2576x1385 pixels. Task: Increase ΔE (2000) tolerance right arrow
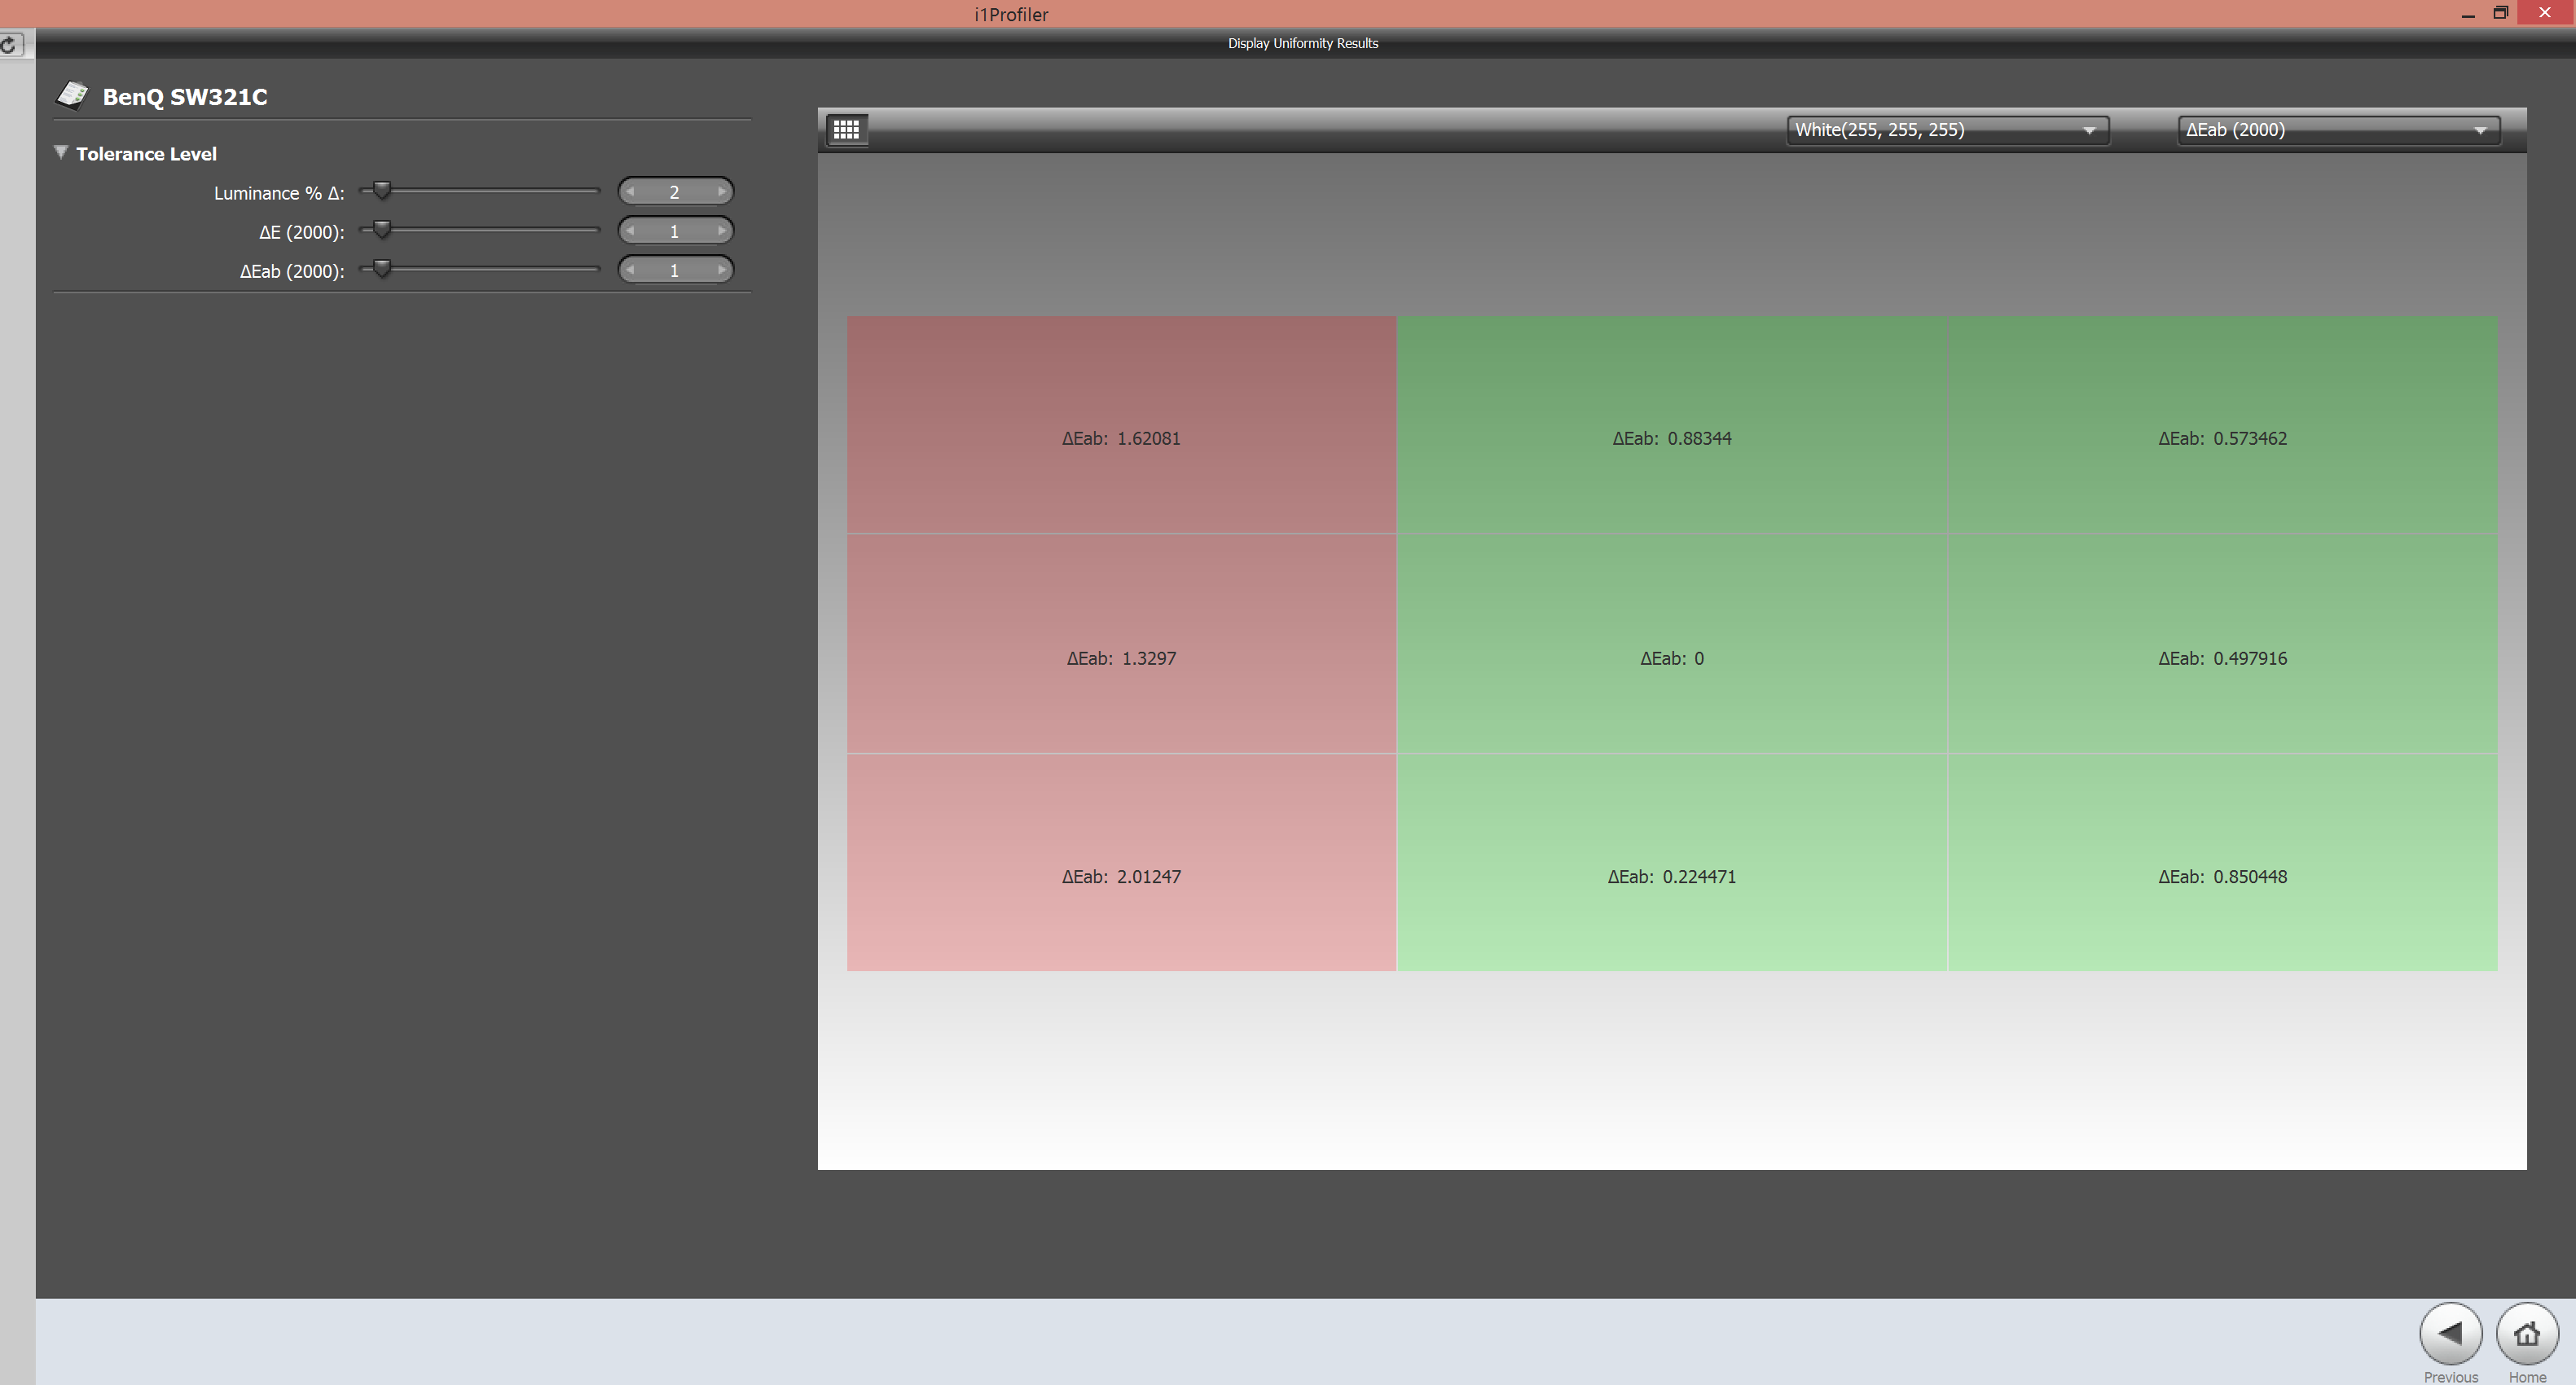point(721,231)
